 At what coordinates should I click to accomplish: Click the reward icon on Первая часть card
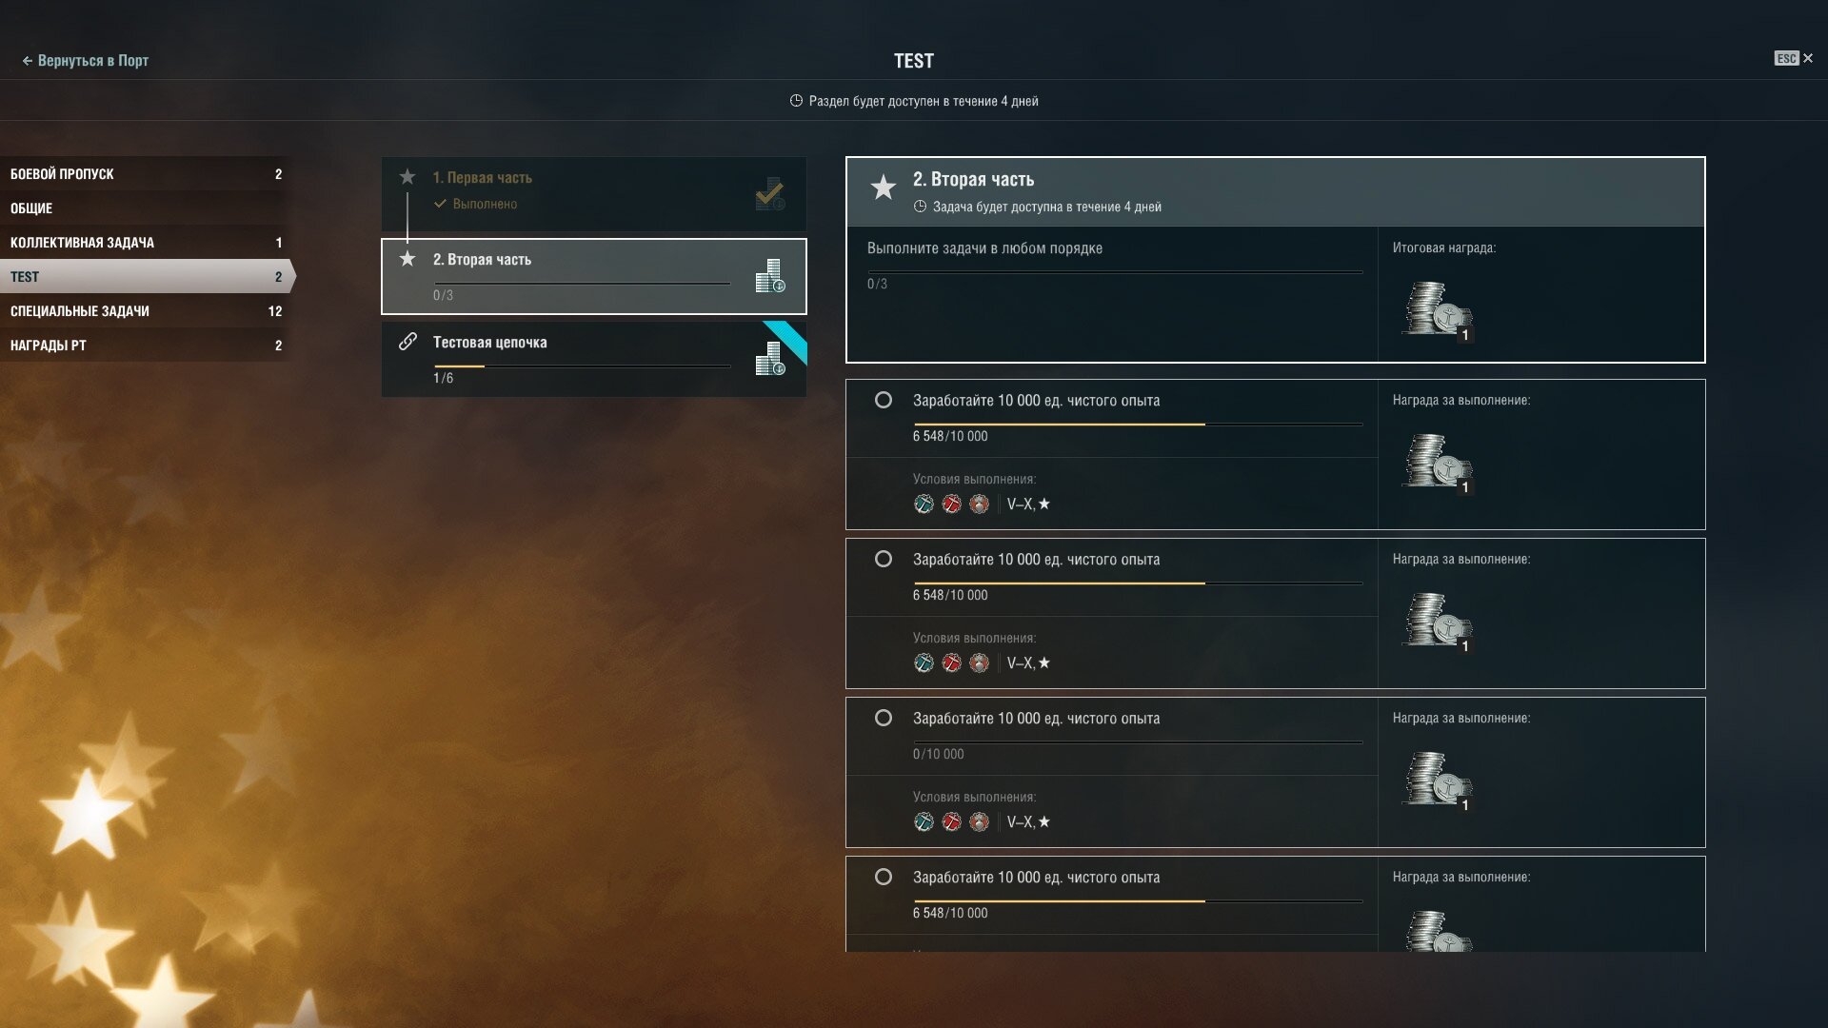(770, 194)
